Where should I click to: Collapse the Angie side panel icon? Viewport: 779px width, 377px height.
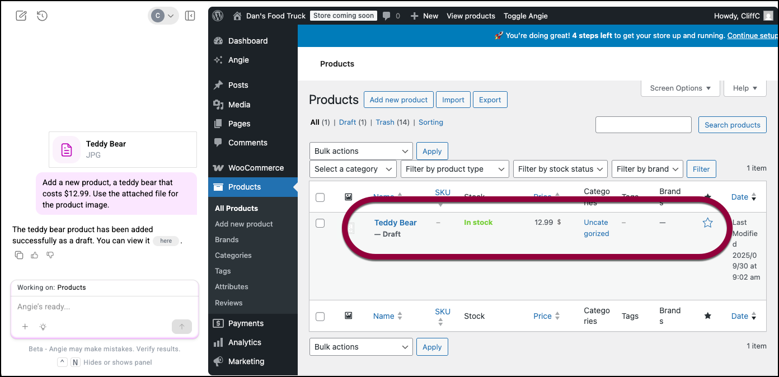(x=190, y=16)
